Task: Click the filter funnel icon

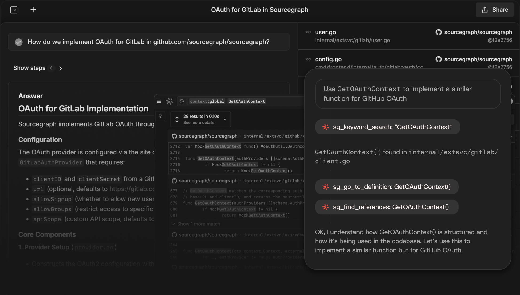Action: point(160,117)
